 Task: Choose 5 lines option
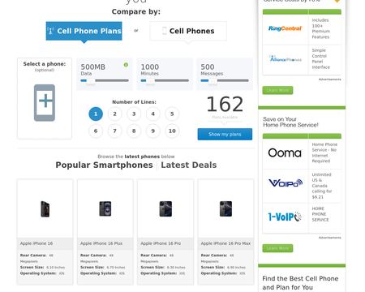tap(172, 114)
